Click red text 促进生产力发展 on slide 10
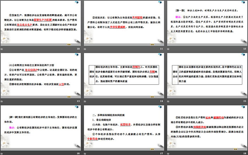Image resolution: width=248 pixels, height=155 pixels. 43,20
